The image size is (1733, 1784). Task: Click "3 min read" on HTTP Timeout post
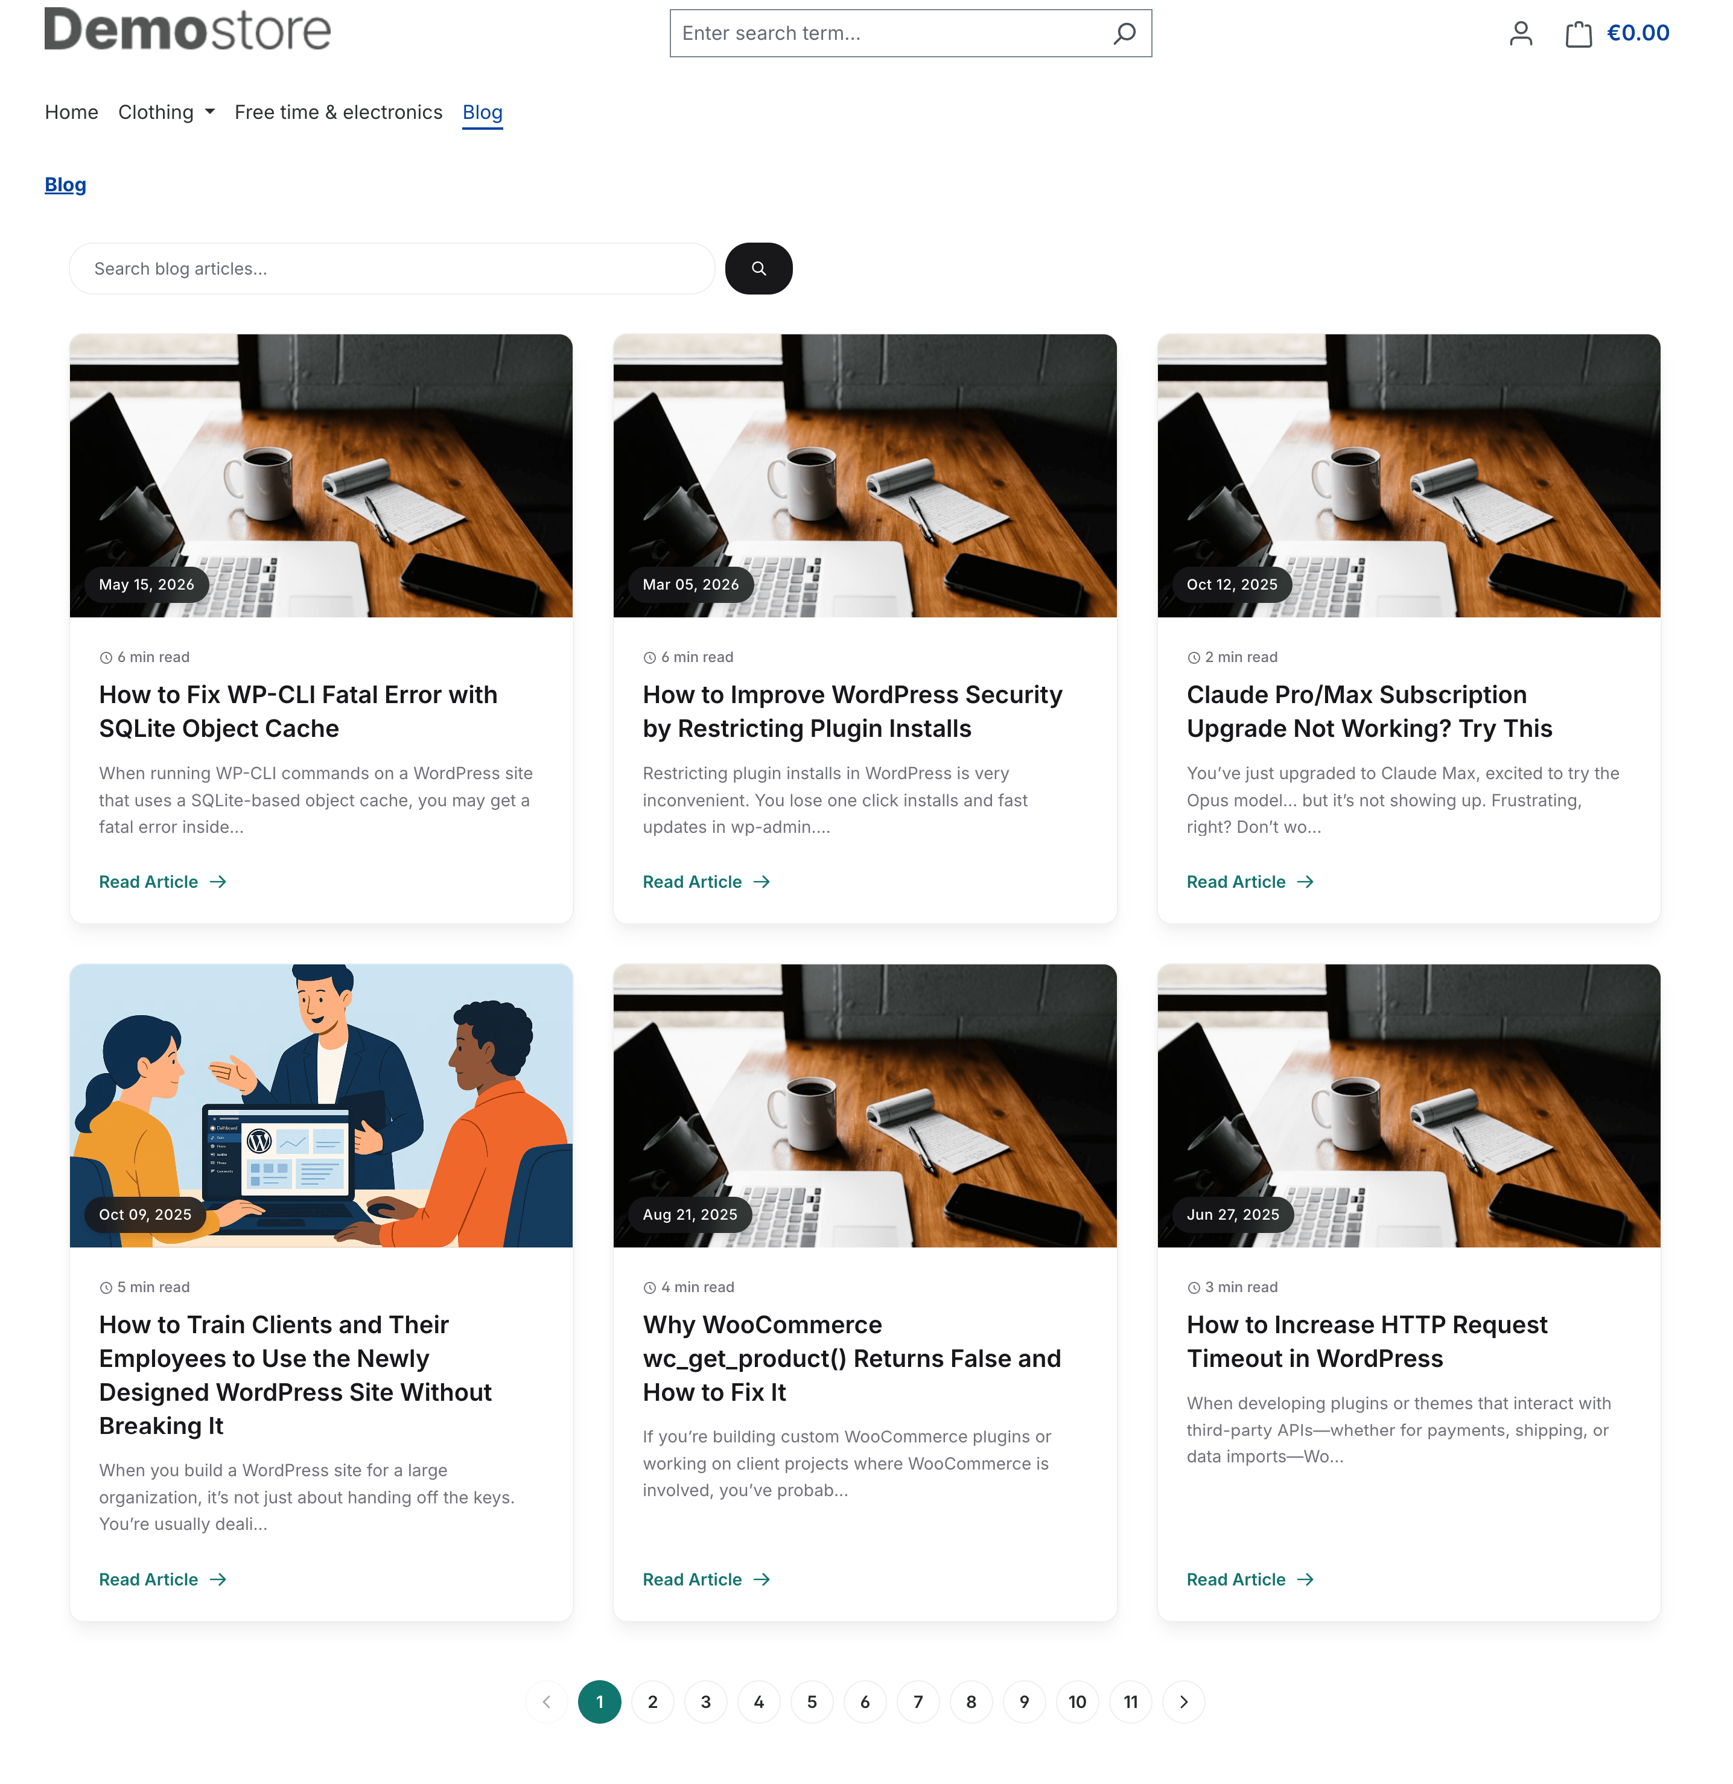[x=1232, y=1287]
